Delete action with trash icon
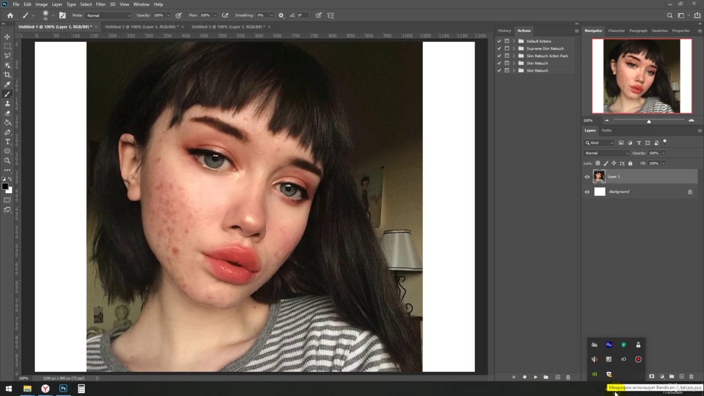The height and width of the screenshot is (396, 704). [568, 377]
